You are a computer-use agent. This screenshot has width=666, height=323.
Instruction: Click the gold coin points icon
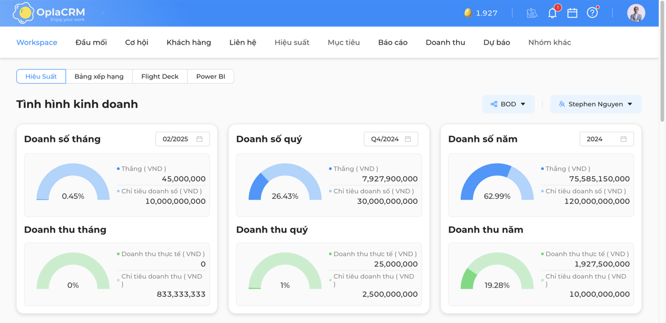point(468,13)
